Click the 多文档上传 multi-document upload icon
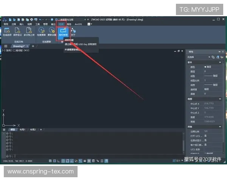Image resolution: width=227 pixels, height=181 pixels. [29, 32]
